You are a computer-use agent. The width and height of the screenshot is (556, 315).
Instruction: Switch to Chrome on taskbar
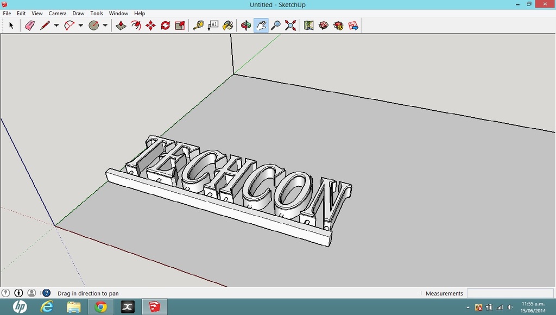click(x=100, y=307)
